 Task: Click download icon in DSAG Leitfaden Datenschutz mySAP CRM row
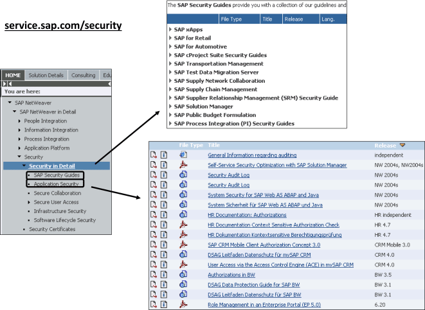coord(154,255)
